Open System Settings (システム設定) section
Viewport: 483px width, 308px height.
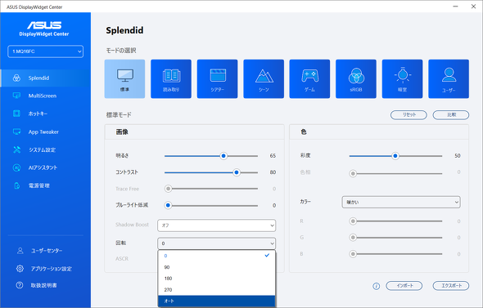tap(45, 150)
